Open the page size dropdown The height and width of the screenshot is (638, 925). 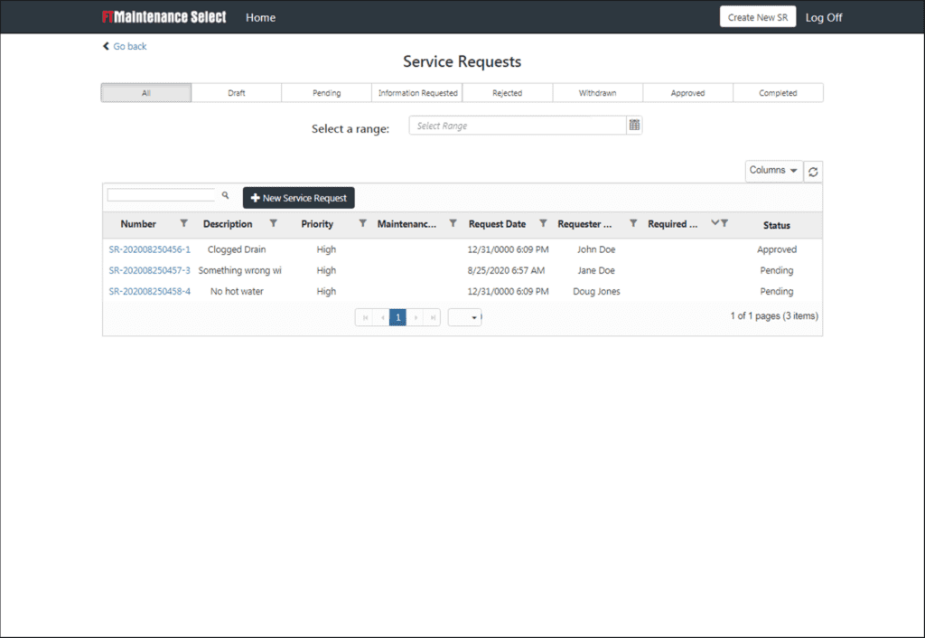[465, 317]
